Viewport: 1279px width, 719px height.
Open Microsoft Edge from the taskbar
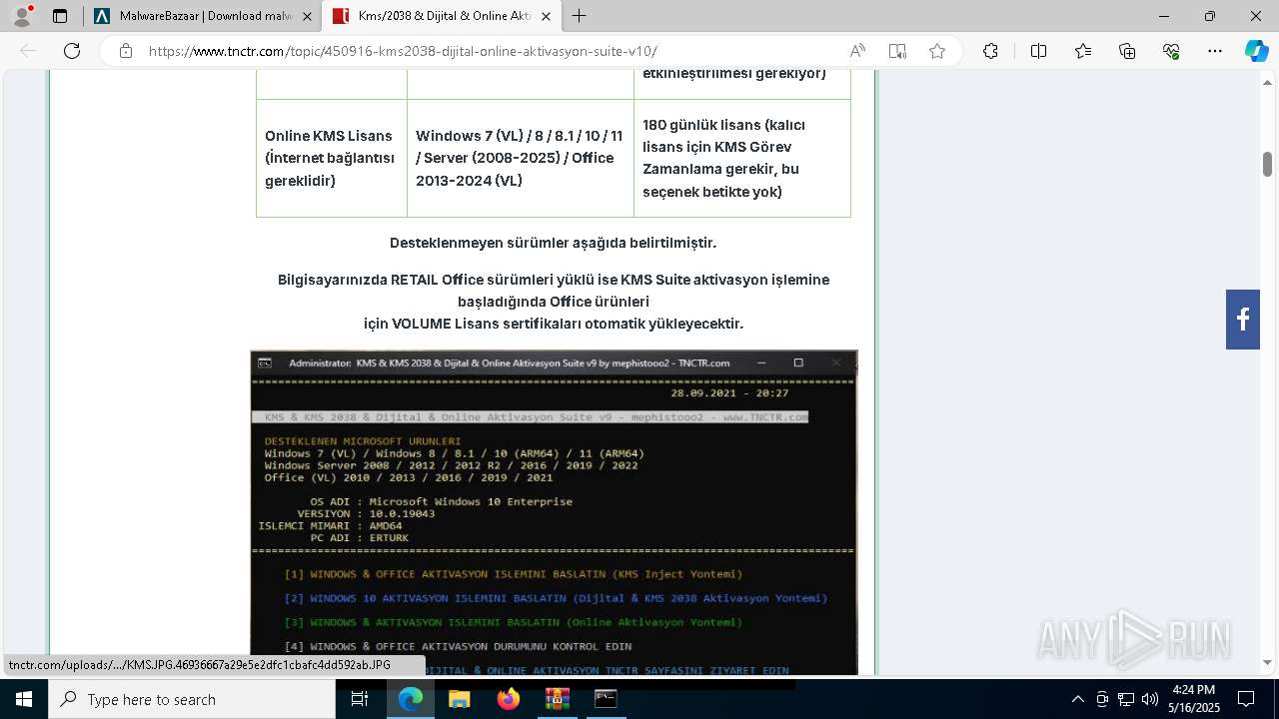click(411, 699)
